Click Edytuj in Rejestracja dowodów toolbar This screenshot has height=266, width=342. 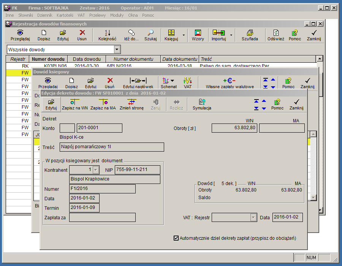[63, 35]
